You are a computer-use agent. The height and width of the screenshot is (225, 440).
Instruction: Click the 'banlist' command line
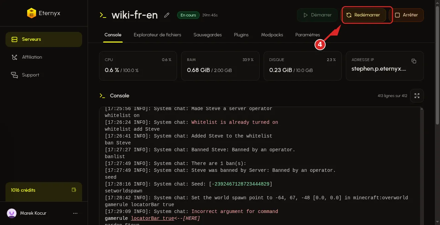tap(115, 157)
